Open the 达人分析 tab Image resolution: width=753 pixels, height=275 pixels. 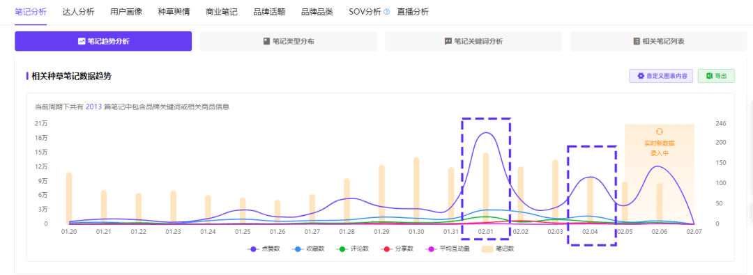click(x=78, y=12)
